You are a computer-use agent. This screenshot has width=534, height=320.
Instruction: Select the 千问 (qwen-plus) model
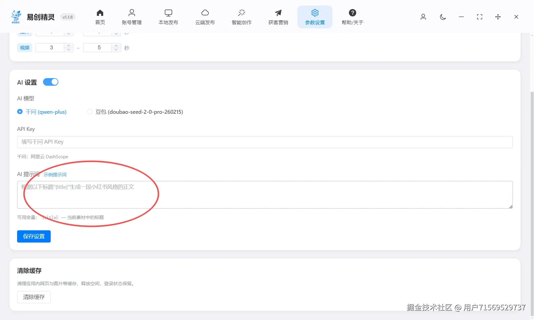(42, 112)
